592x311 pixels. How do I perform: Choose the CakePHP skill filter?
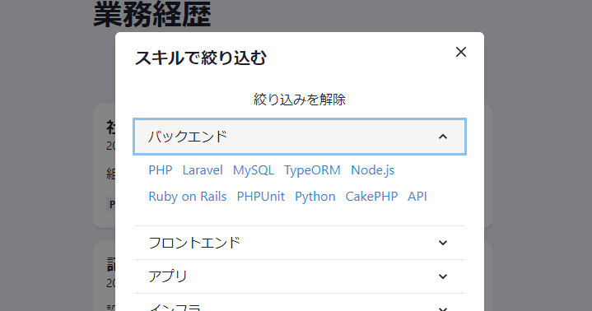click(371, 197)
